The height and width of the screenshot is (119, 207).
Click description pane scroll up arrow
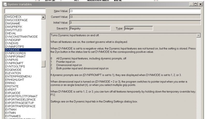[x=198, y=36]
